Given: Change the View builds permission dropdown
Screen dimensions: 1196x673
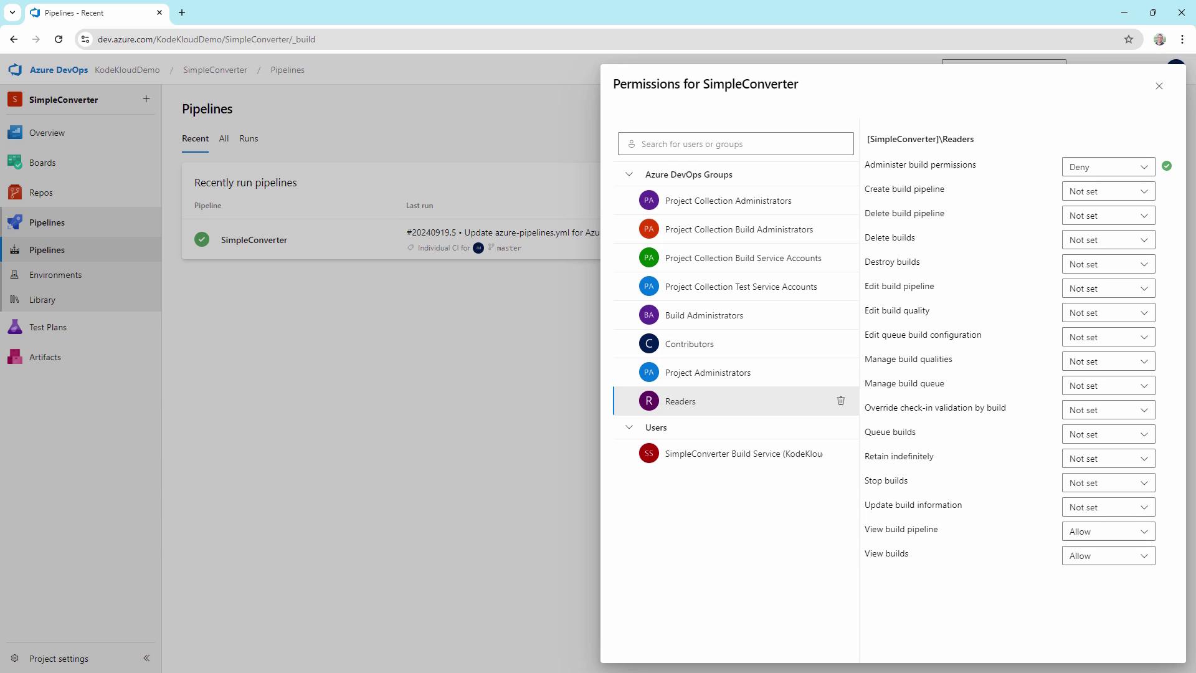Looking at the screenshot, I should point(1108,556).
